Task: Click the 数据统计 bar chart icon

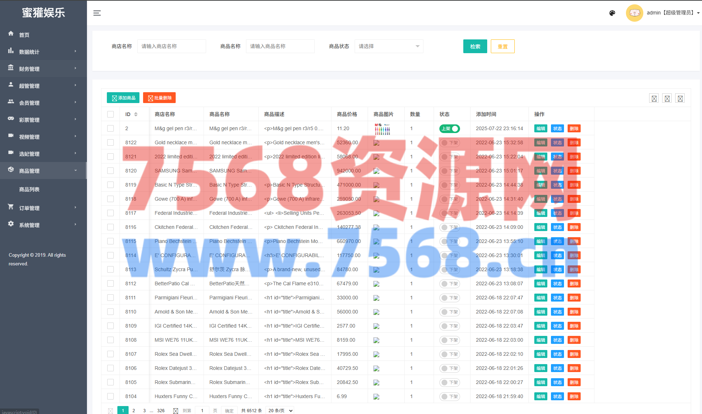Action: pyautogui.click(x=11, y=51)
